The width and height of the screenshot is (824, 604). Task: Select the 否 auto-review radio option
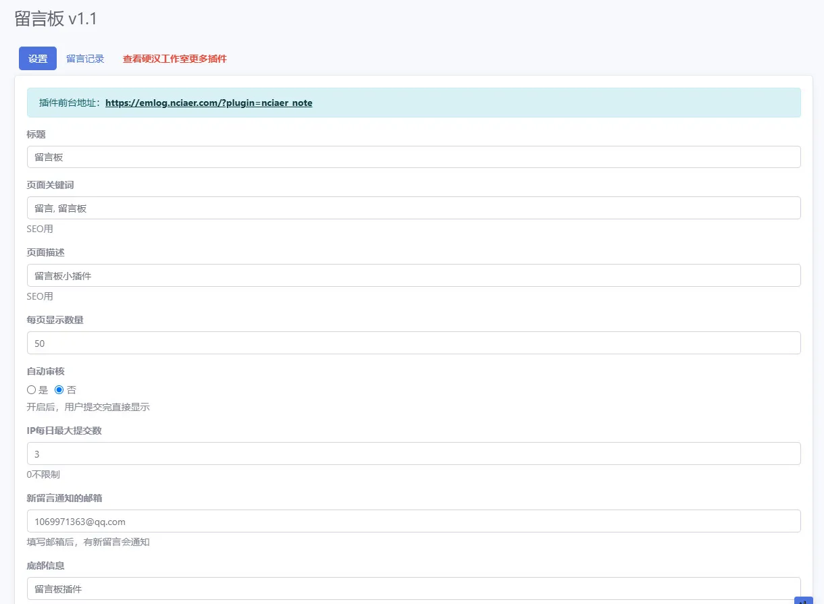(59, 389)
